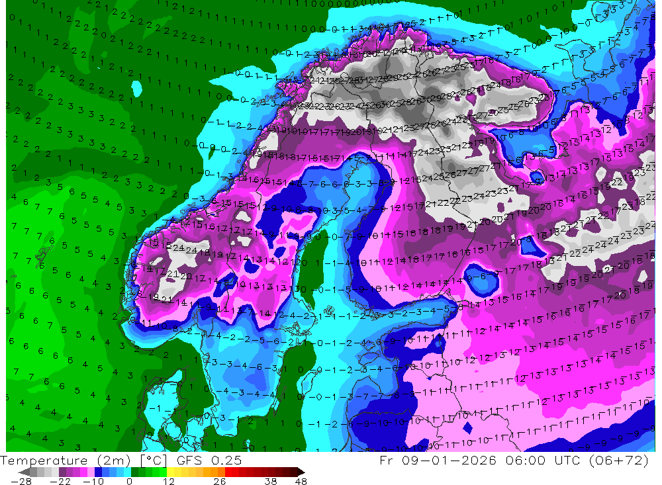Click the '12' legend label
This screenshot has height=485, width=662.
coord(168,481)
